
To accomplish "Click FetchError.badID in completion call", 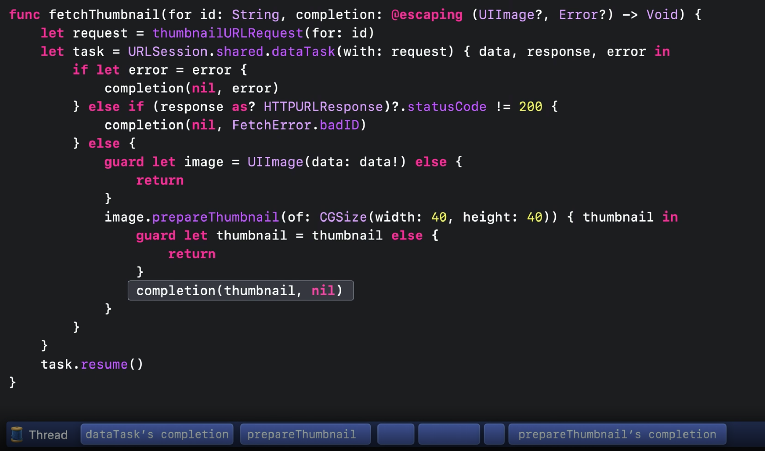I will pyautogui.click(x=295, y=125).
